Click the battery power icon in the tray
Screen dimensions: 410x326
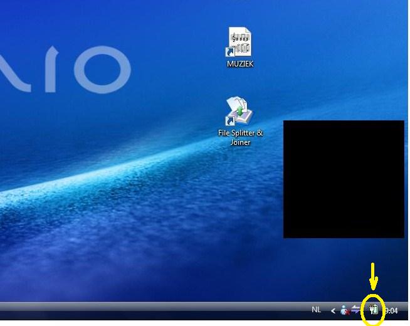pyautogui.click(x=374, y=310)
